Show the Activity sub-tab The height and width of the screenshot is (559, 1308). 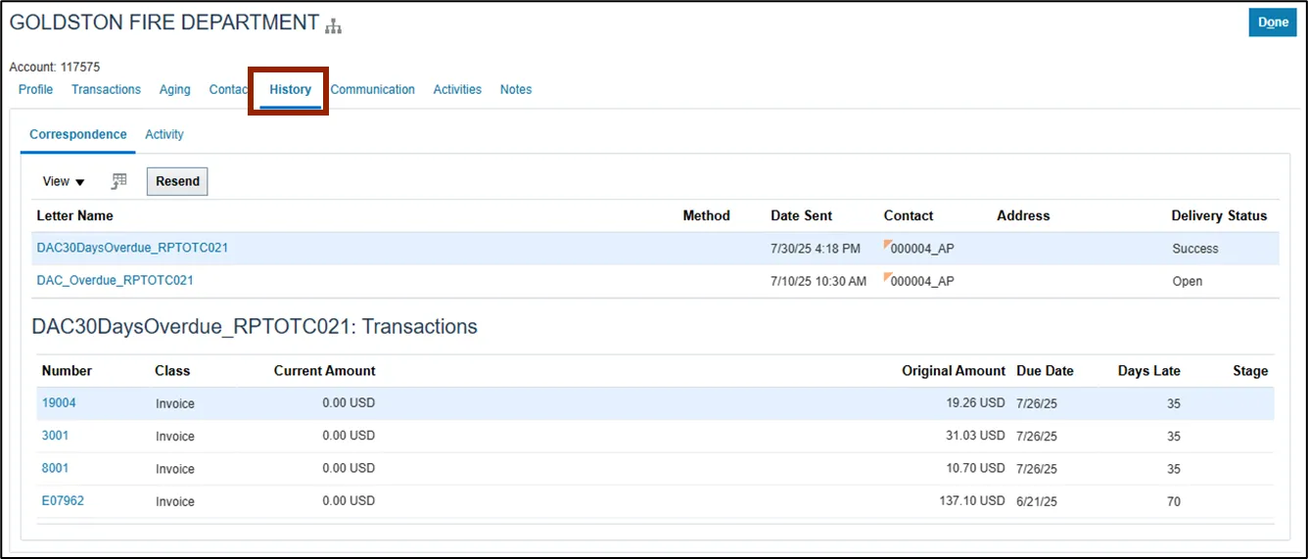point(164,134)
